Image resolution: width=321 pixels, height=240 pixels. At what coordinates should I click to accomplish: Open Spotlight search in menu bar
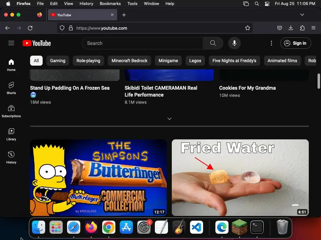coord(257,4)
